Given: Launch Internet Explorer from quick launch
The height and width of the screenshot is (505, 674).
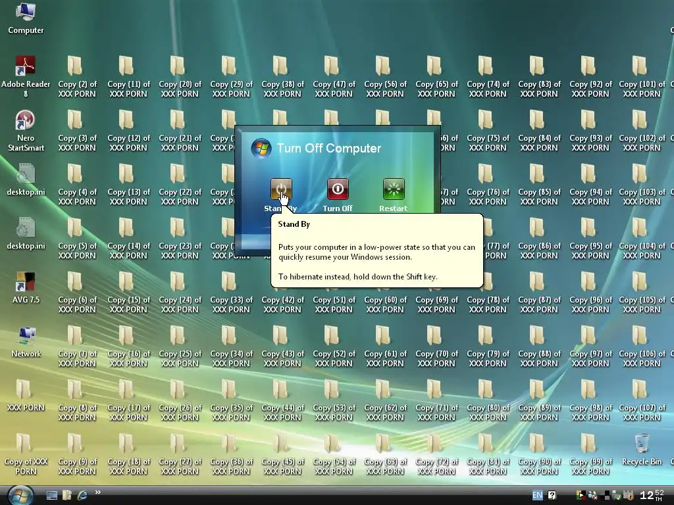Looking at the screenshot, I should coord(82,495).
